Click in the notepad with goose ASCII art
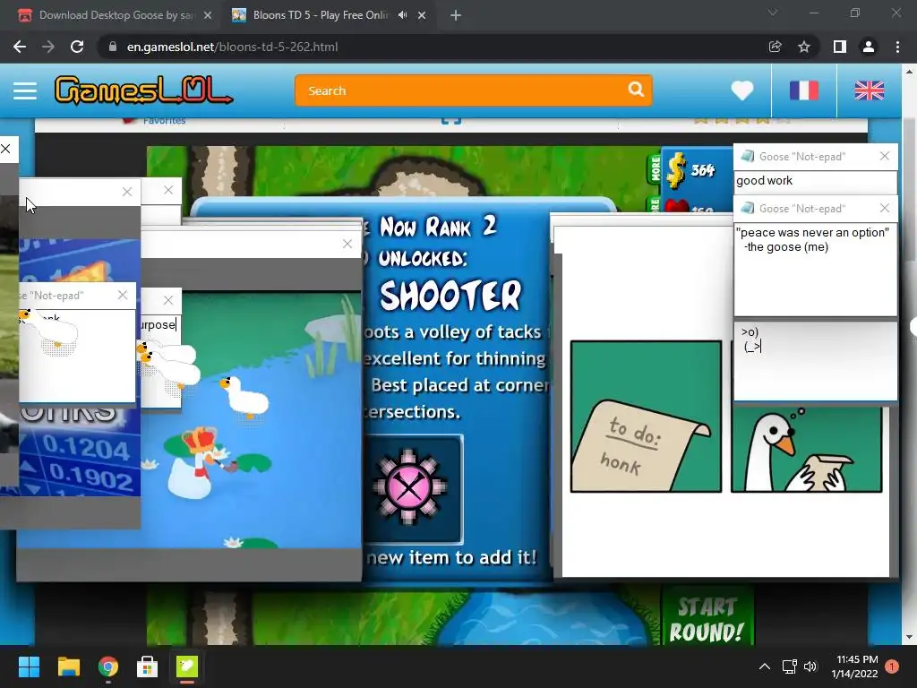 pos(815,360)
